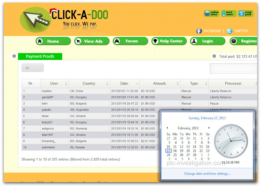Select February 14 in the calendar
The image size is (261, 187).
(194, 147)
